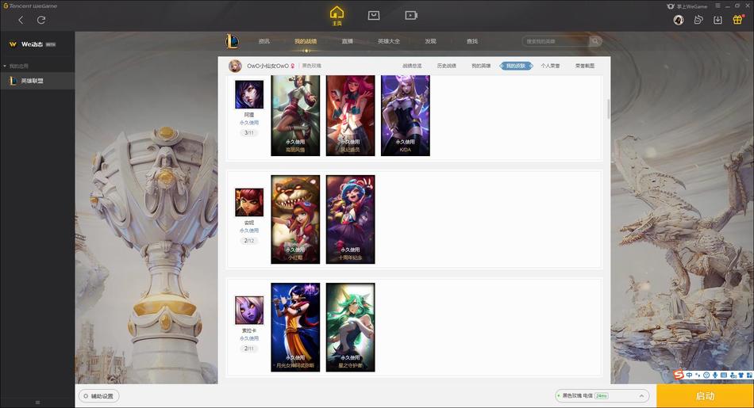Refresh the page with reload icon
754x408 pixels.
(41, 20)
